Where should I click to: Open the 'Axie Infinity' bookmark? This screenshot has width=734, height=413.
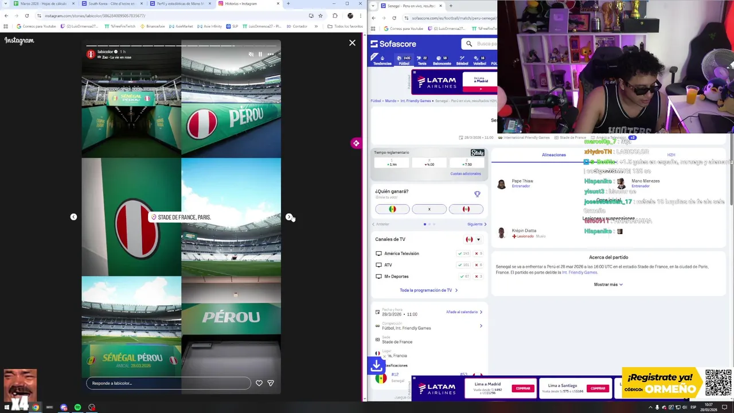[x=209, y=26]
